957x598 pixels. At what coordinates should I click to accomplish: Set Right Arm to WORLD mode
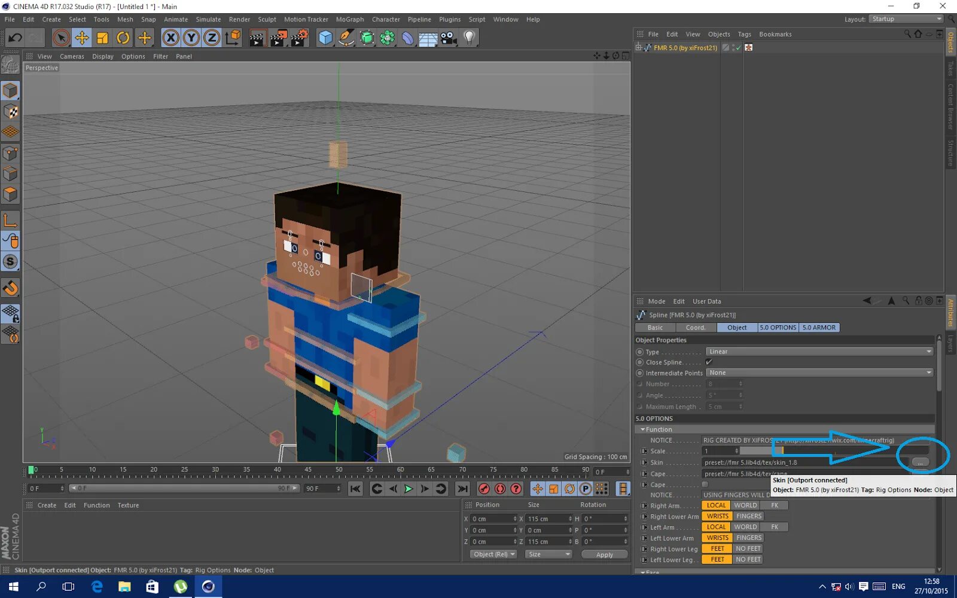click(x=745, y=505)
